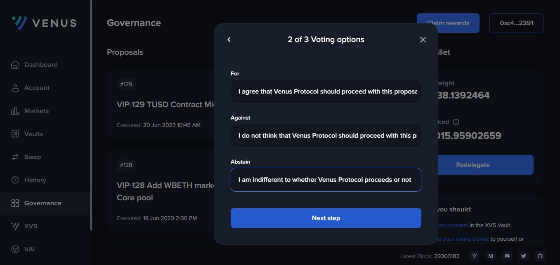Open the Medium footer icon
560x265 pixels.
tap(491, 256)
